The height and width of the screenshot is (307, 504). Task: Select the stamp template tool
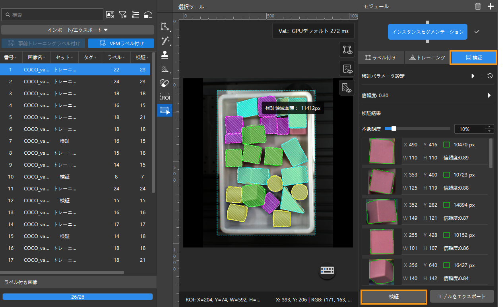165,55
